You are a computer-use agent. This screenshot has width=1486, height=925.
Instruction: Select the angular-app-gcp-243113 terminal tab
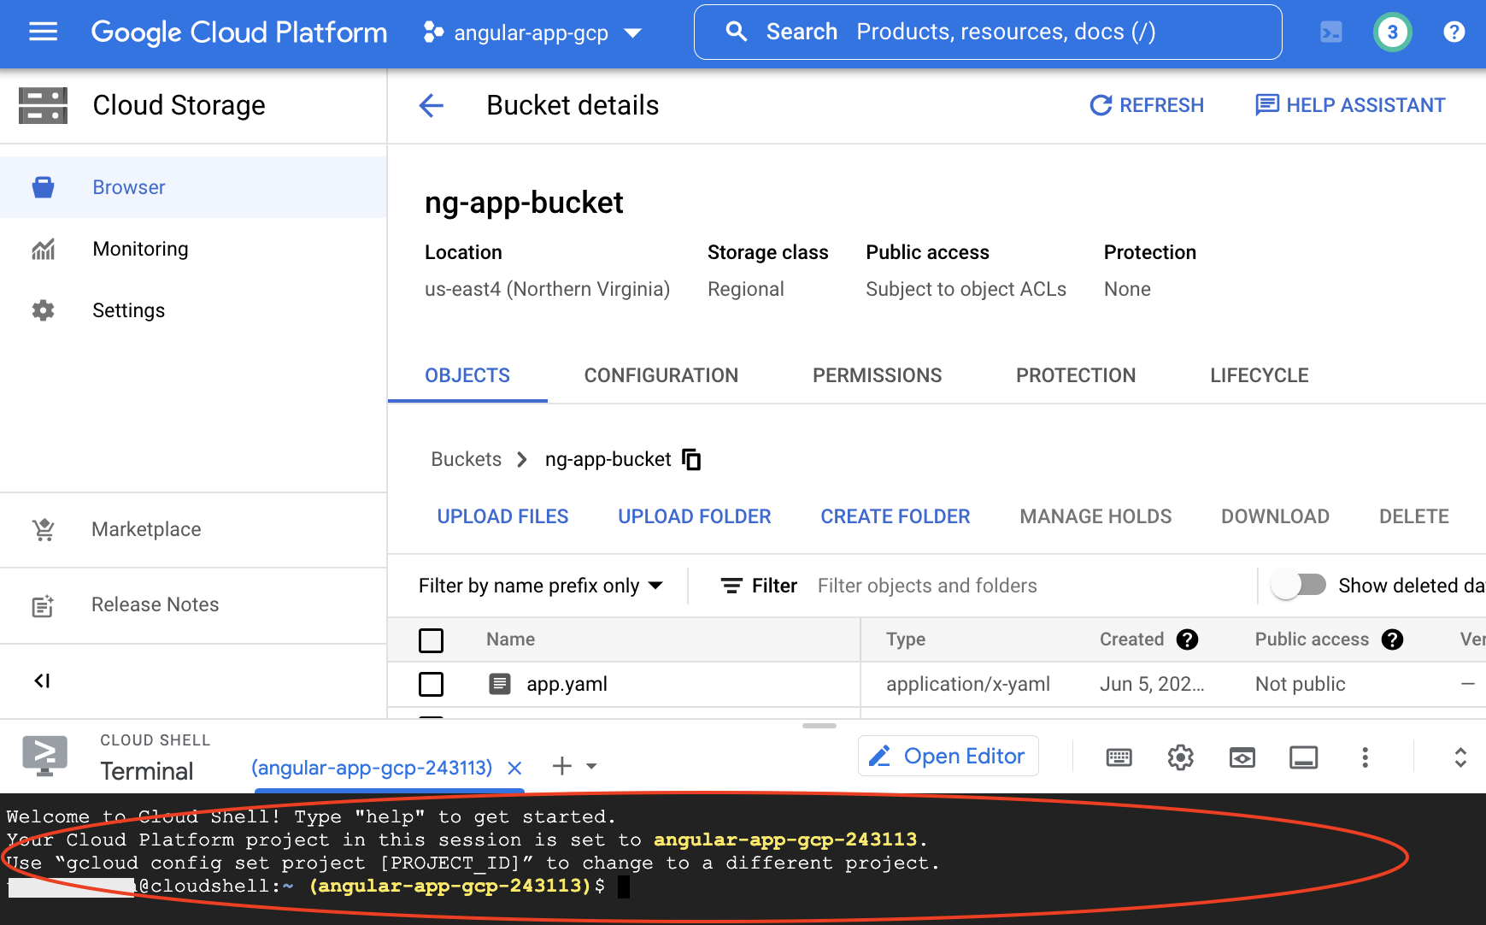click(372, 768)
